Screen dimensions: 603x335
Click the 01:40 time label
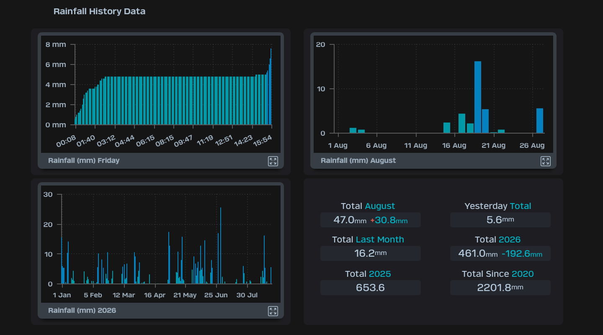pos(86,141)
